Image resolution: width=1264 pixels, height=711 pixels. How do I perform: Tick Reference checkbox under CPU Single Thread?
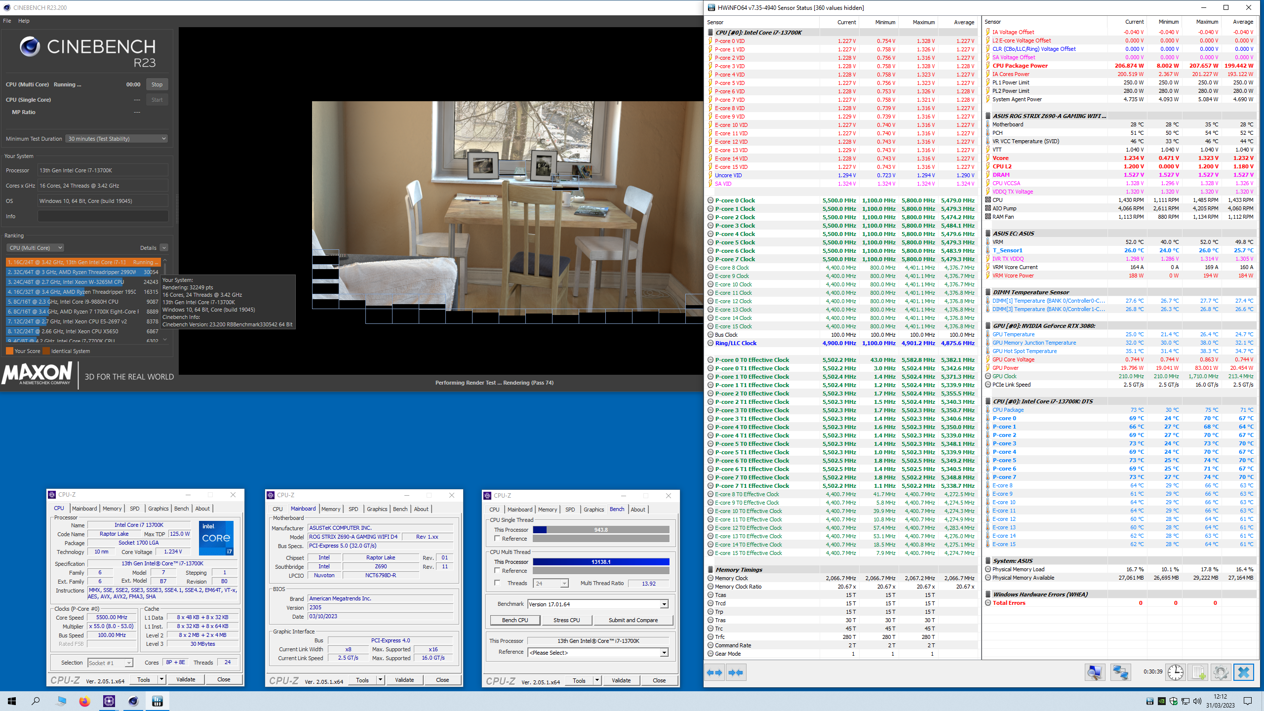(x=497, y=539)
